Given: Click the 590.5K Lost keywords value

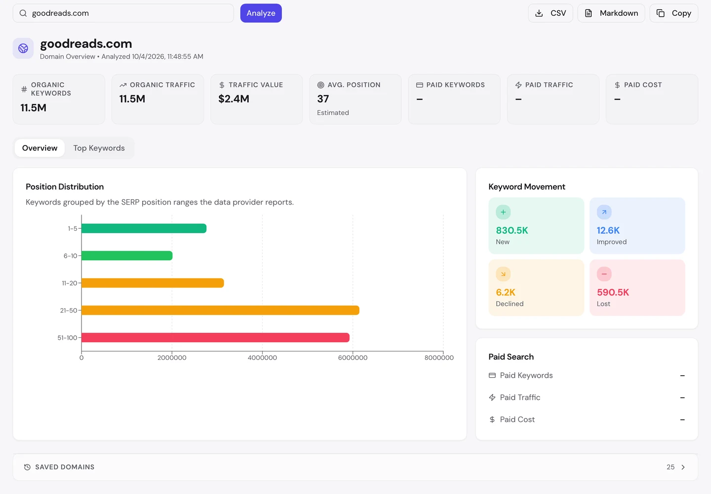Looking at the screenshot, I should [613, 292].
